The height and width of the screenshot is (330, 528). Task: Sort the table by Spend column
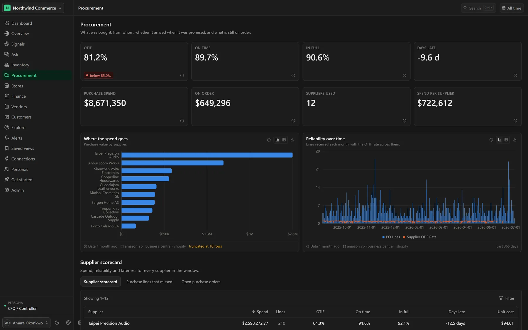point(260,312)
